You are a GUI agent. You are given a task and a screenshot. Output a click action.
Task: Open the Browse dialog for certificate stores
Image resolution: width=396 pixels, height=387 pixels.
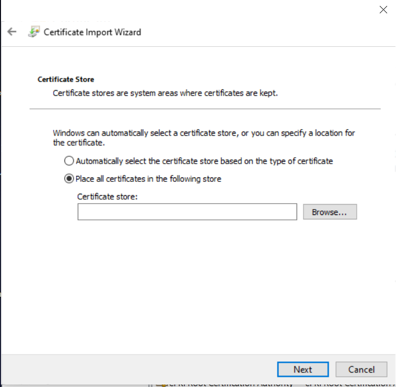click(330, 212)
